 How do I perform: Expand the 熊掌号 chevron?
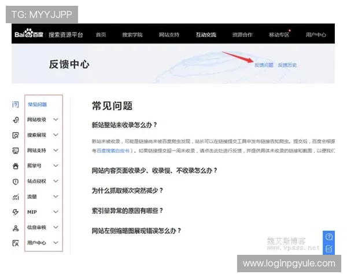(56, 166)
